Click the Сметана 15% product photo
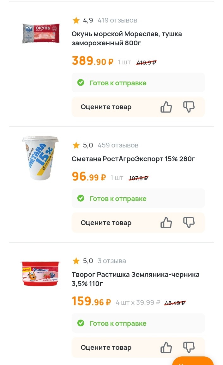 tap(40, 159)
